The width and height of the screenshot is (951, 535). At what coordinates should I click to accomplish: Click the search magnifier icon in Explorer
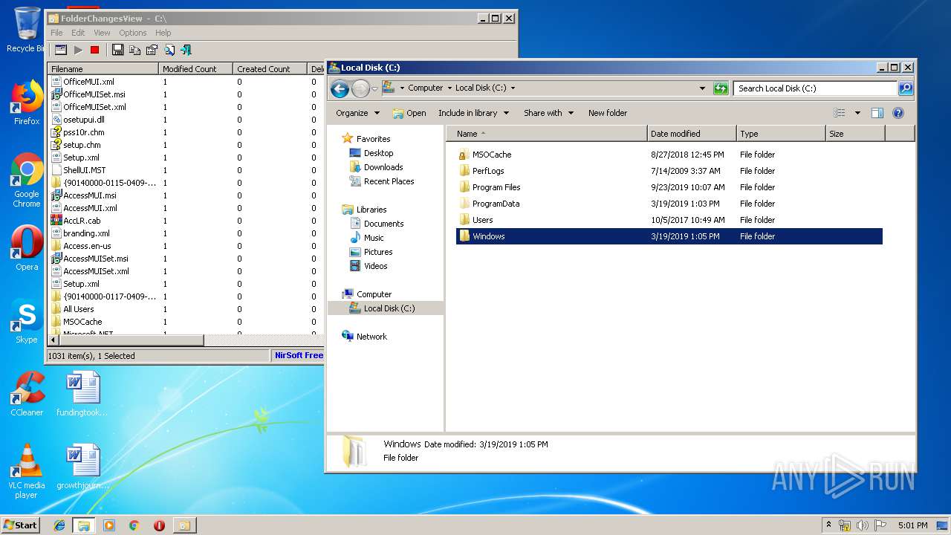tap(906, 88)
